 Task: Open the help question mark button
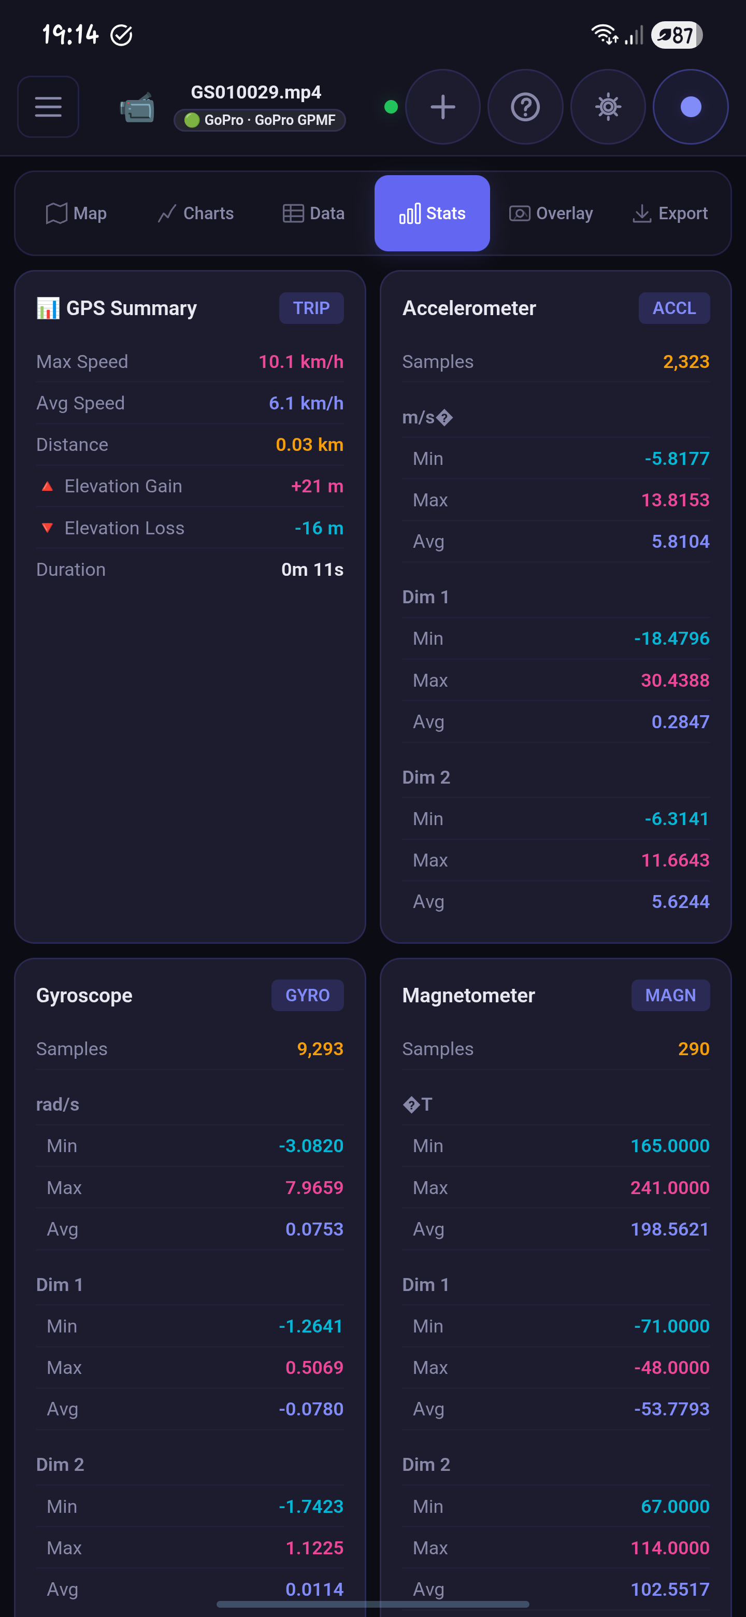click(x=525, y=107)
